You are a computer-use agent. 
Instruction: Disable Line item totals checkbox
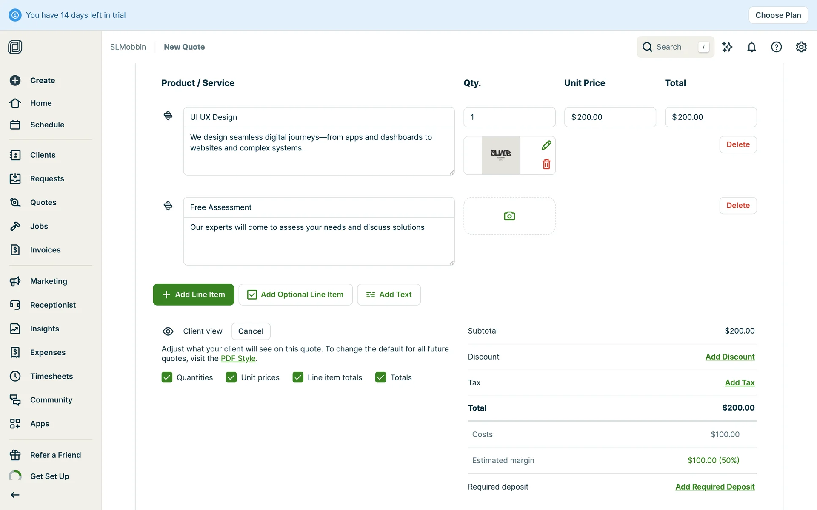point(298,377)
